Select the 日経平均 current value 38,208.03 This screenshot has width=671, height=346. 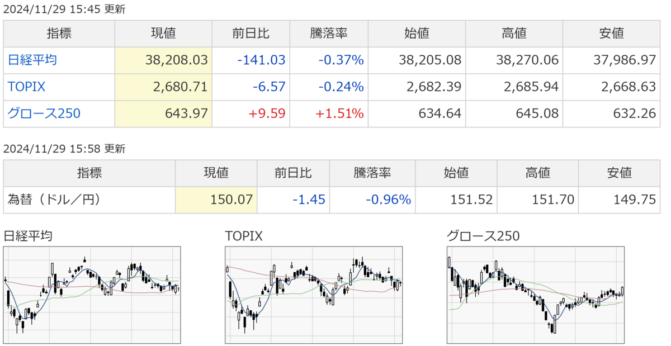coord(176,60)
